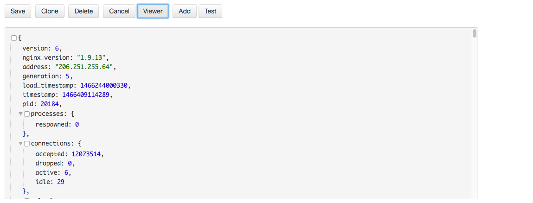Image resolution: width=533 pixels, height=203 pixels.
Task: Toggle the root object checkbox
Action: coord(14,38)
